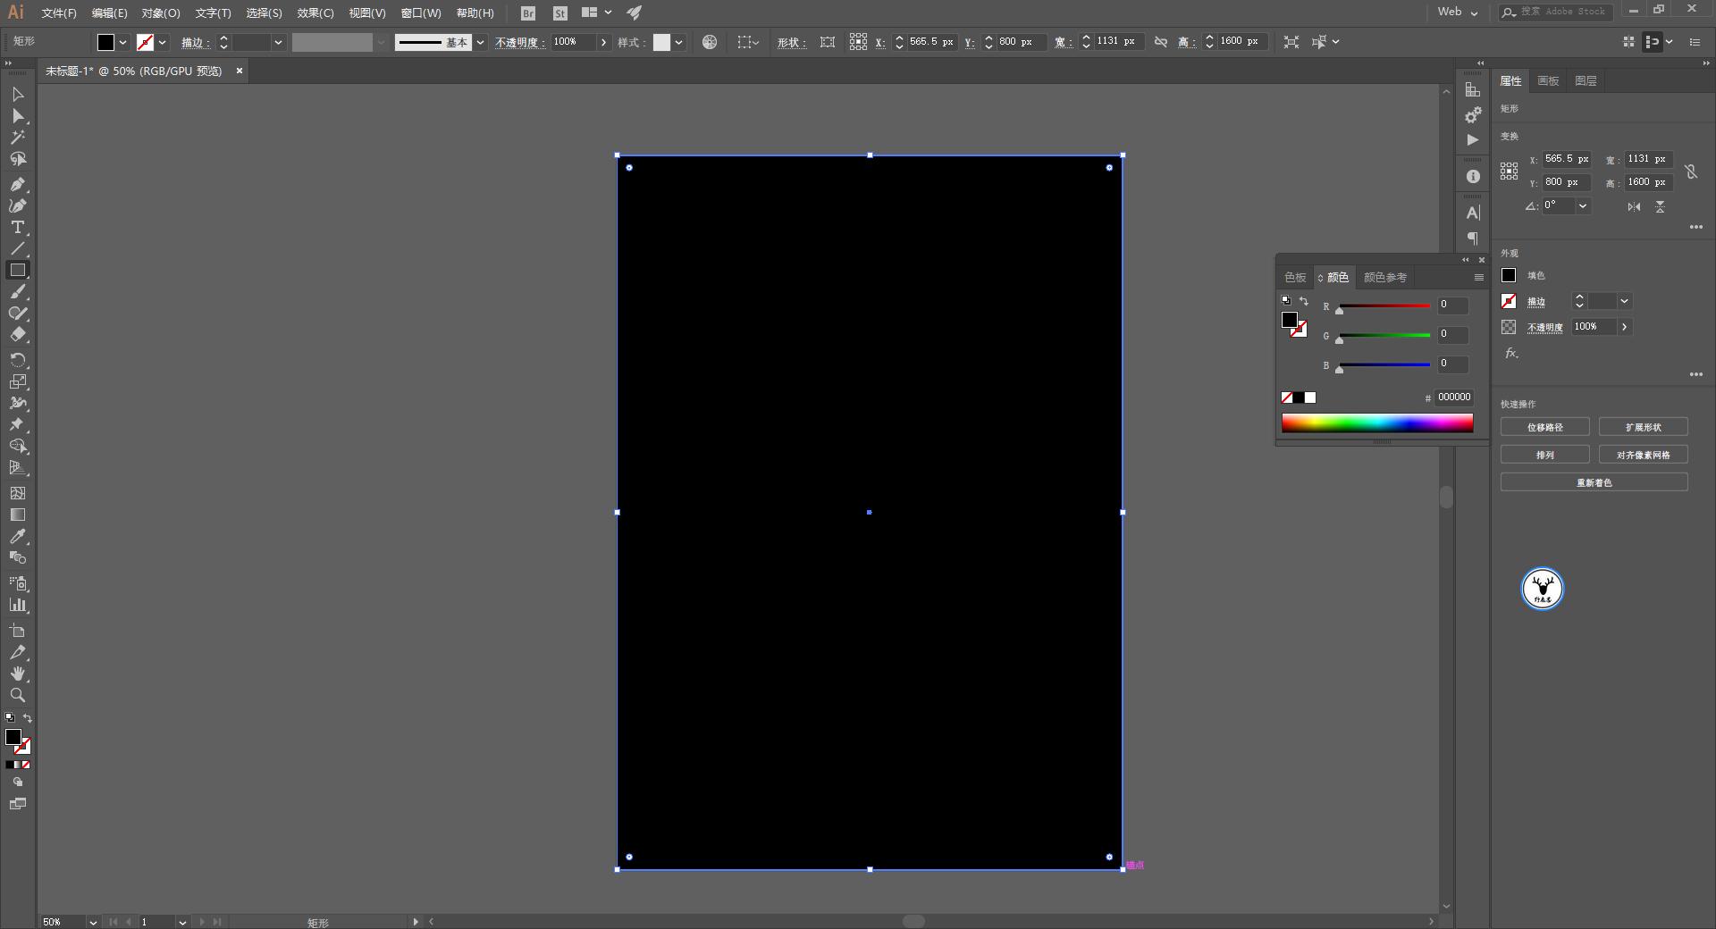Select the Eraser tool
Screen dimensions: 1716x929
coord(17,335)
